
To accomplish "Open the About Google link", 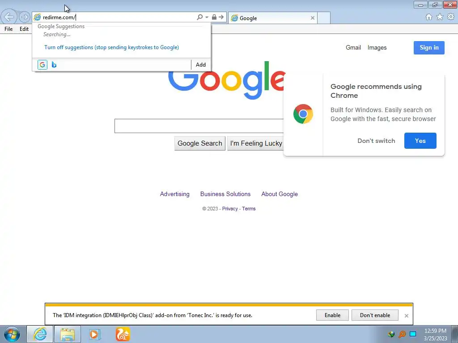I will [x=280, y=194].
